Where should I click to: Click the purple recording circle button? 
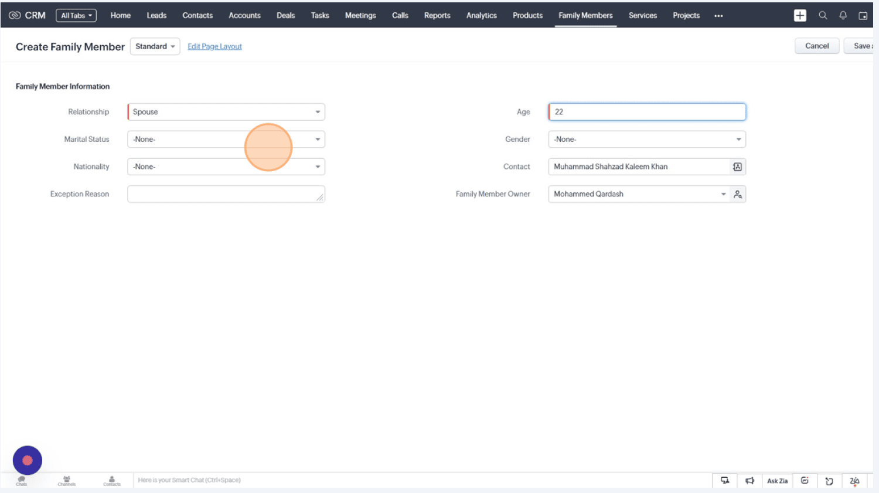click(x=28, y=460)
